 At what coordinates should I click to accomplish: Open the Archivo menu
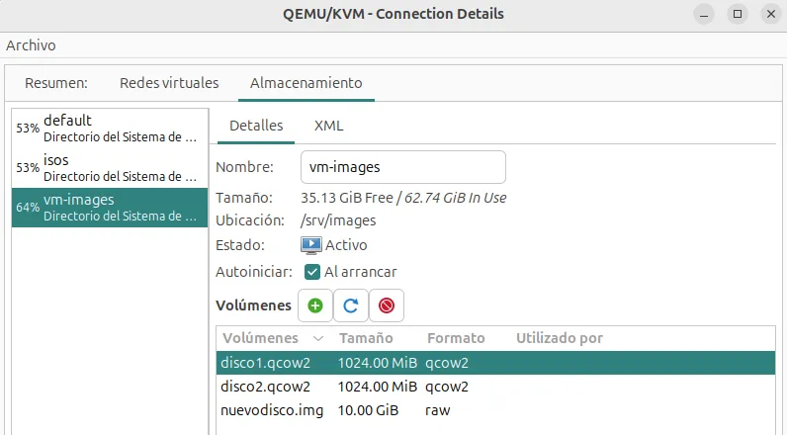pos(31,45)
